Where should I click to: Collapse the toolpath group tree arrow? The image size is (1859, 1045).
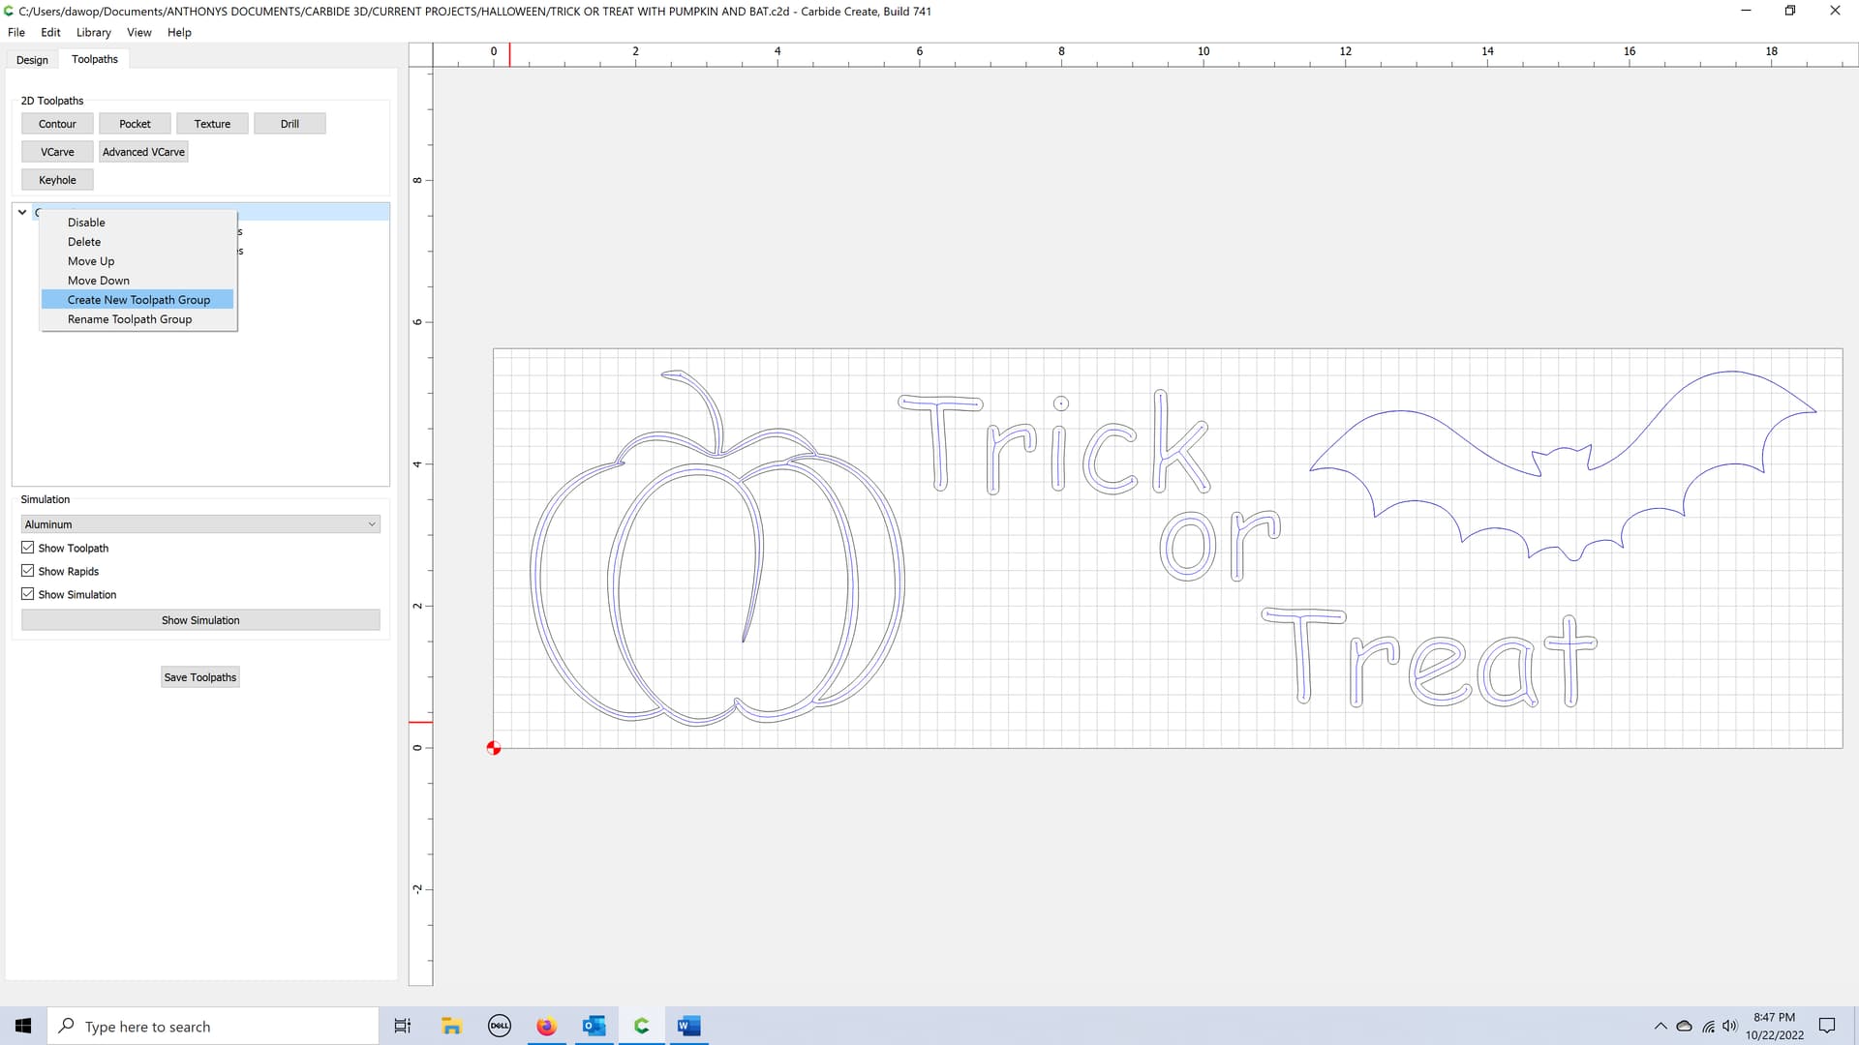pos(22,212)
